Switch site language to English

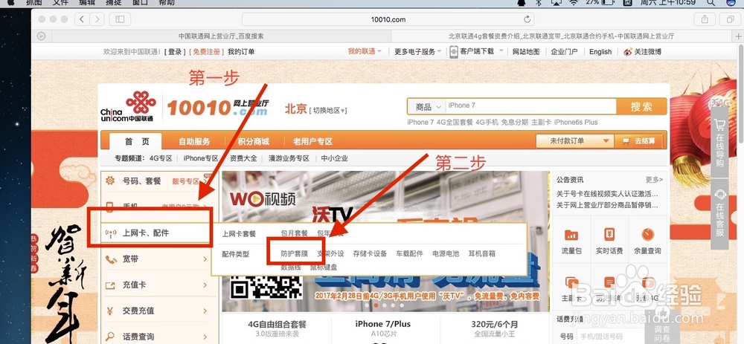click(600, 52)
